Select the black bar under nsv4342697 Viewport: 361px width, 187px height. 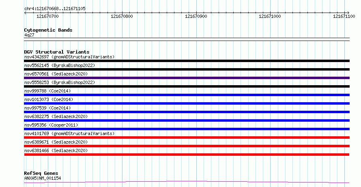(187, 61)
